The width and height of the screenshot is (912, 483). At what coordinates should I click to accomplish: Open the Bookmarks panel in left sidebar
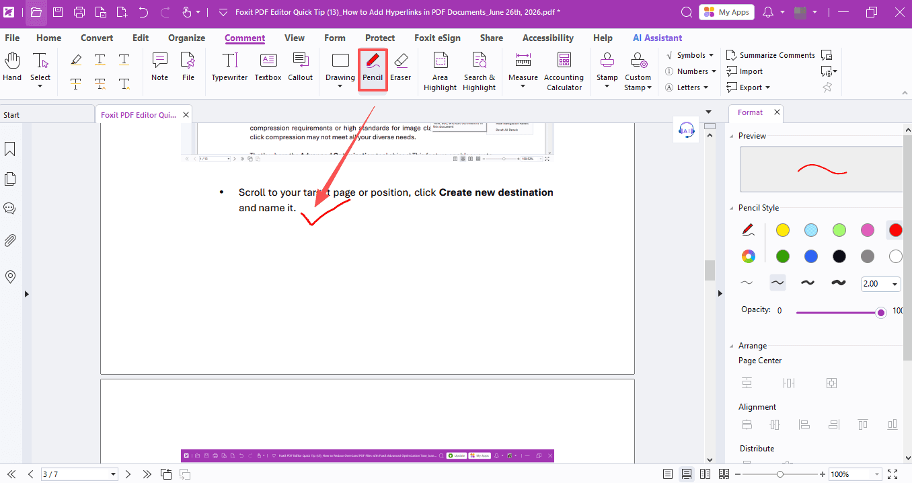click(x=10, y=149)
